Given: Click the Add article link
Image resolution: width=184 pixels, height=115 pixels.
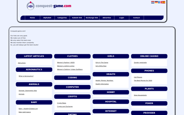Looking at the screenshot, I should (x=22, y=63).
